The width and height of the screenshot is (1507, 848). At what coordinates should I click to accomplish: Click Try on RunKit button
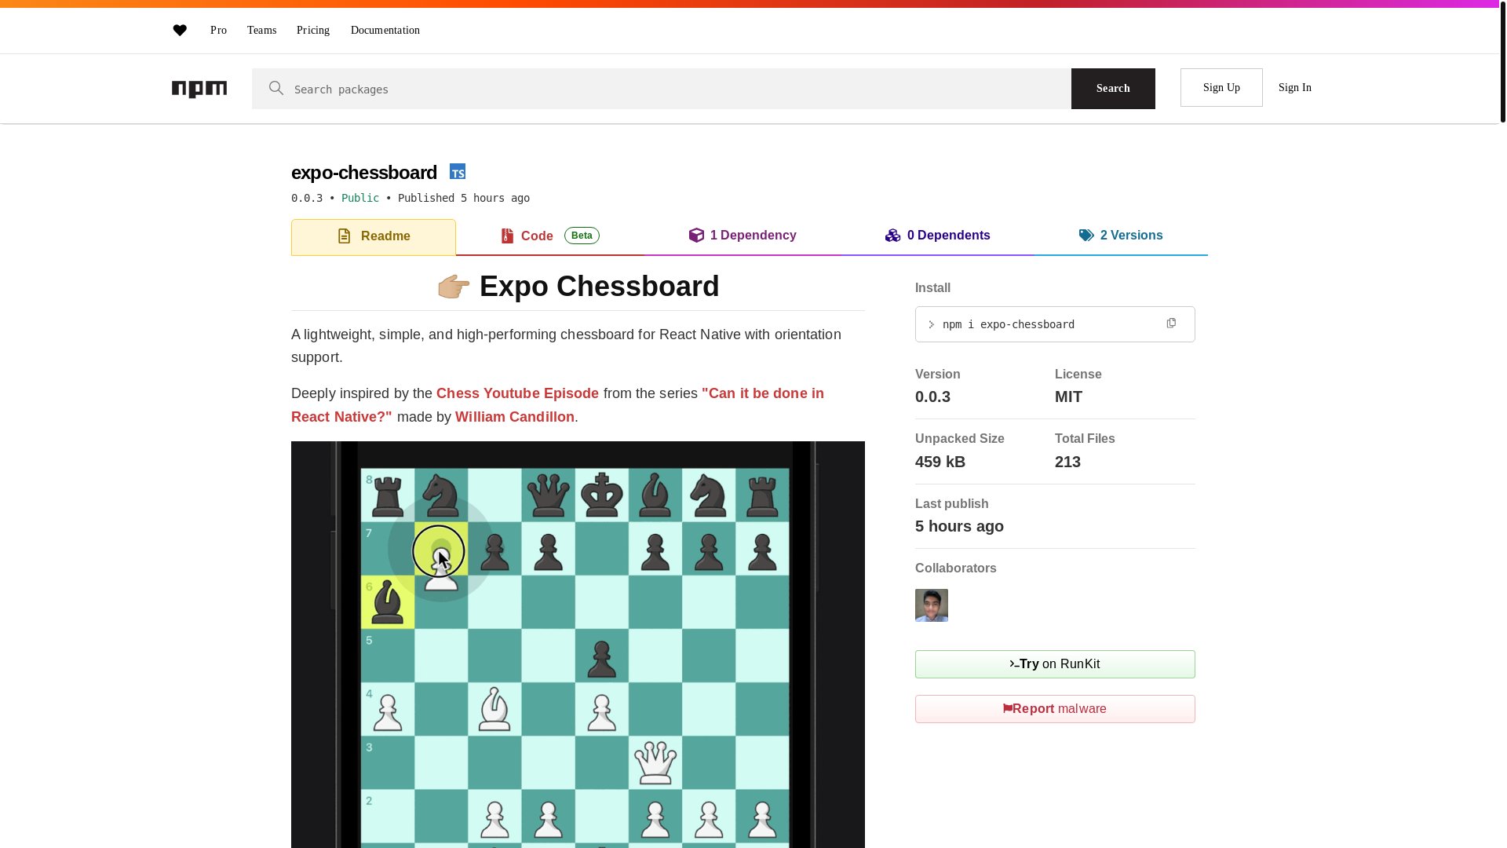[x=1055, y=664]
